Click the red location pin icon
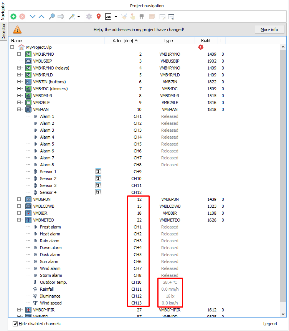The image size is (289, 331). pos(99,17)
